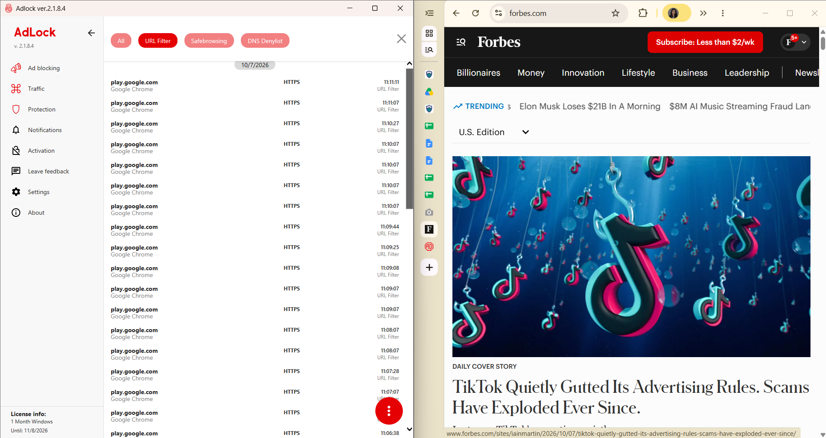This screenshot has width=826, height=438.
Task: Click the tab search icon in browser sidebar
Action: 429,50
